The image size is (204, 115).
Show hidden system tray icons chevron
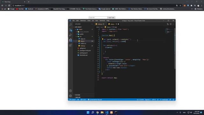[x=177, y=112]
